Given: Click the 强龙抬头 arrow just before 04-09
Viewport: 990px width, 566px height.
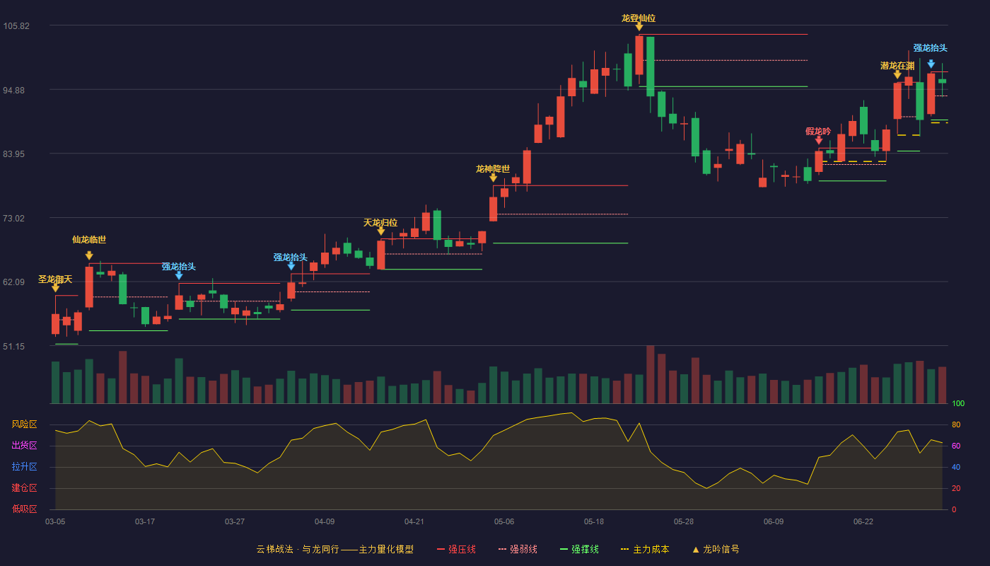Looking at the screenshot, I should [291, 266].
